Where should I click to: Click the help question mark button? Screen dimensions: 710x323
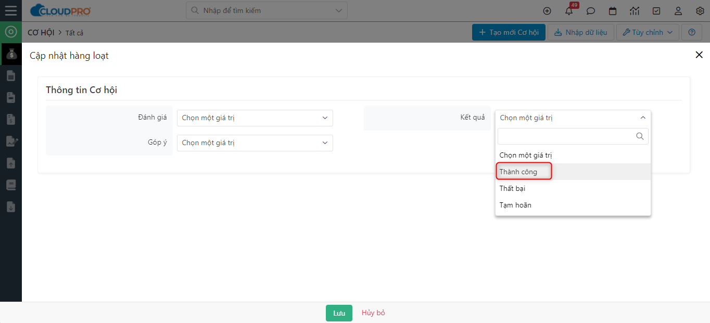692,32
